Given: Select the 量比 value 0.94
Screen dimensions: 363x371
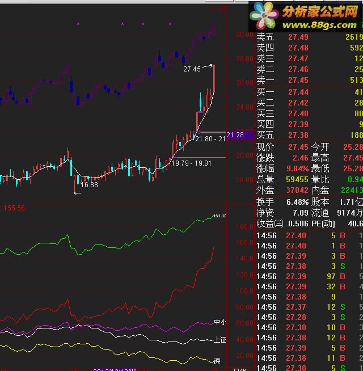Looking at the screenshot, I should 355,179.
